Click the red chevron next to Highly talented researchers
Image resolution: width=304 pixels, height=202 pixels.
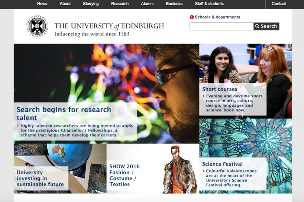(18, 126)
